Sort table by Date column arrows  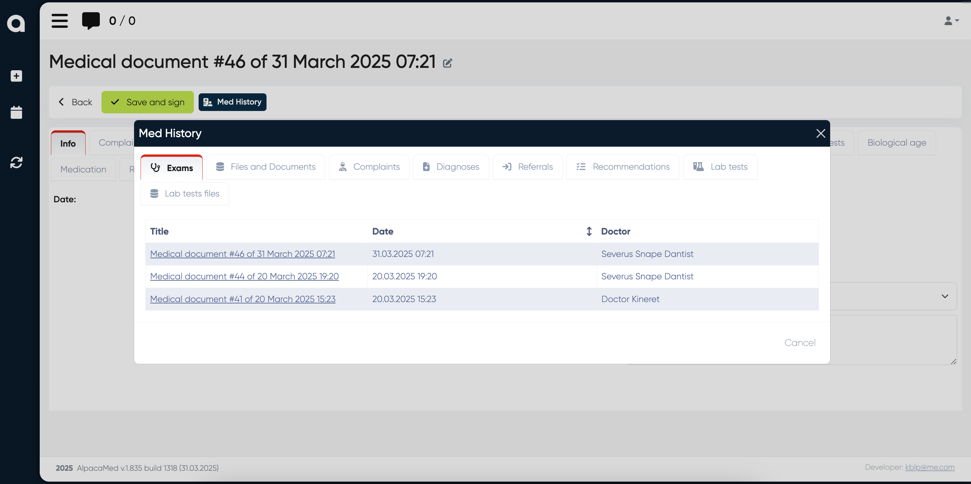pyautogui.click(x=589, y=231)
